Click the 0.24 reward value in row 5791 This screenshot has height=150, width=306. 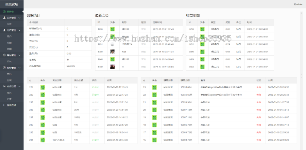click(227, 44)
